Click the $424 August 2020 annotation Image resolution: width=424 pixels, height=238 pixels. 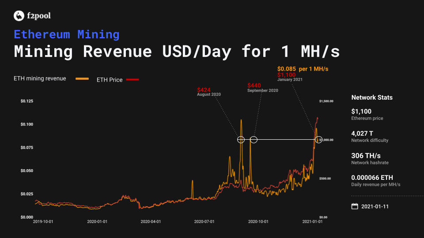coord(209,92)
